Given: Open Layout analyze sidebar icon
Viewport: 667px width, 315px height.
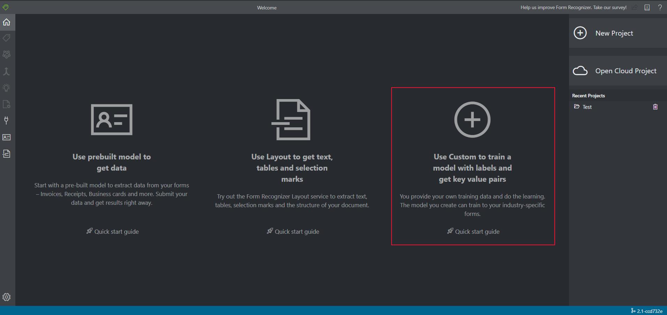Looking at the screenshot, I should tap(7, 153).
